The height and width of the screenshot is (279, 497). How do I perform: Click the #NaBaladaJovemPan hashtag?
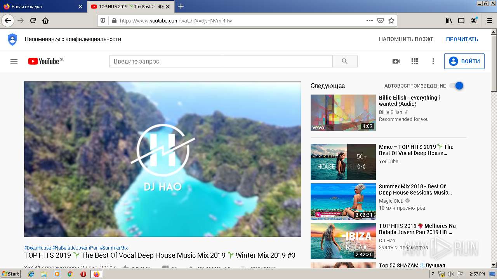[x=75, y=248]
